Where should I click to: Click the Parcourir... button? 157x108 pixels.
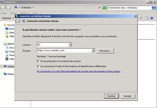click(105, 50)
